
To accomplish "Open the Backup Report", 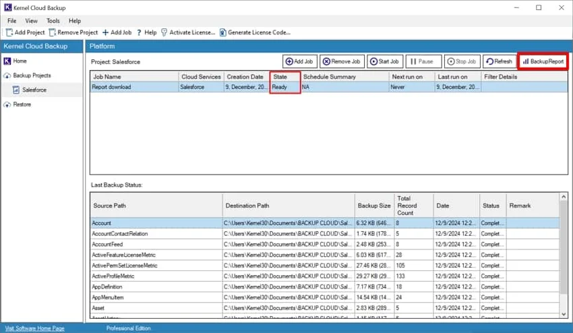I will click(543, 61).
